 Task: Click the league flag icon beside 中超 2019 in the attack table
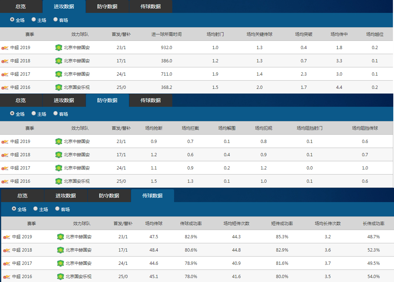point(6,48)
